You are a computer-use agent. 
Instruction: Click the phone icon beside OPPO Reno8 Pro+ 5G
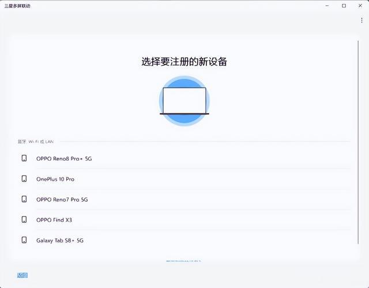pos(24,158)
